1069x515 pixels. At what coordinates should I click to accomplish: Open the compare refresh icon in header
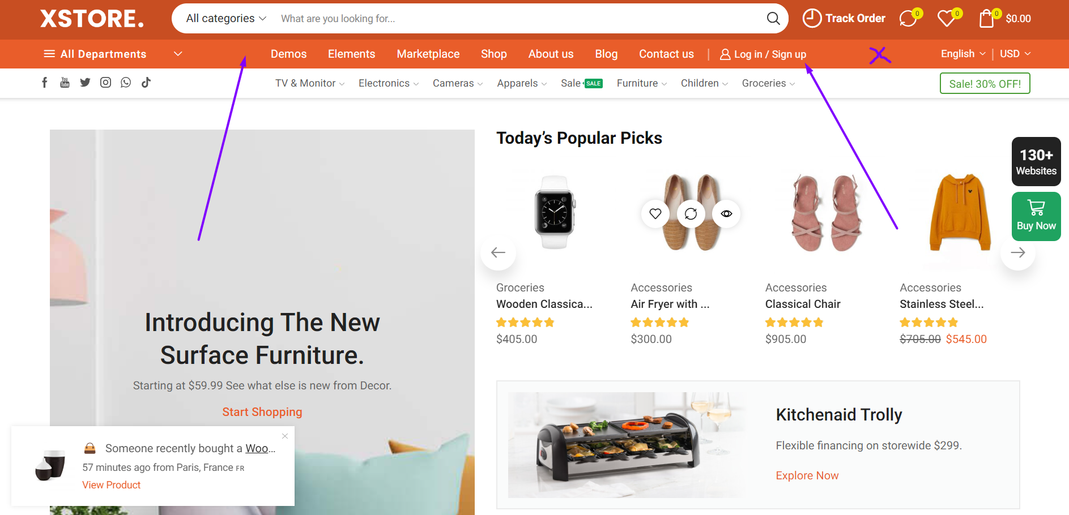(908, 19)
